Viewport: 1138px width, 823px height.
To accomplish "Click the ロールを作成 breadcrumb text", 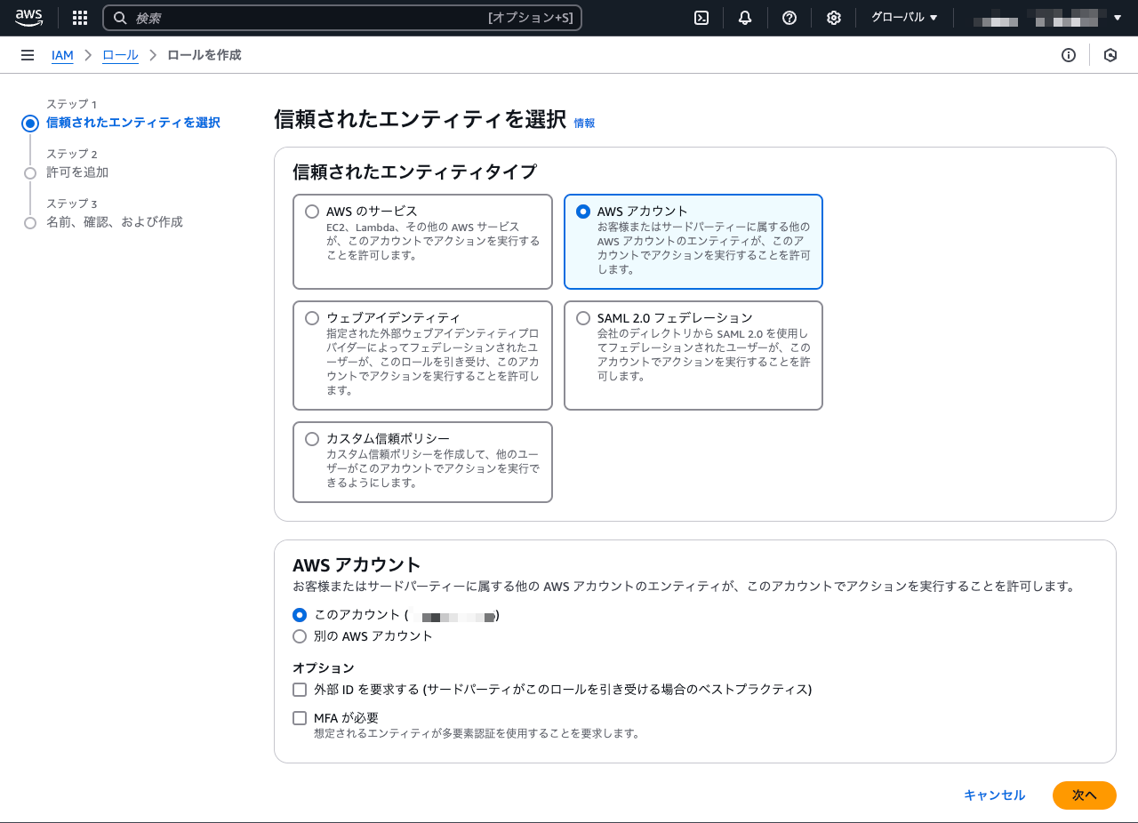I will click(x=204, y=55).
